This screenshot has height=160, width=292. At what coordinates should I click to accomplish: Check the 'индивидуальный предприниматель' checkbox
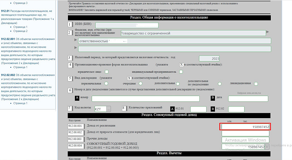pyautogui.click(x=181, y=72)
